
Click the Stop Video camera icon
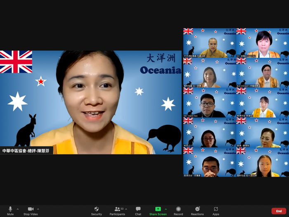(x=31, y=209)
